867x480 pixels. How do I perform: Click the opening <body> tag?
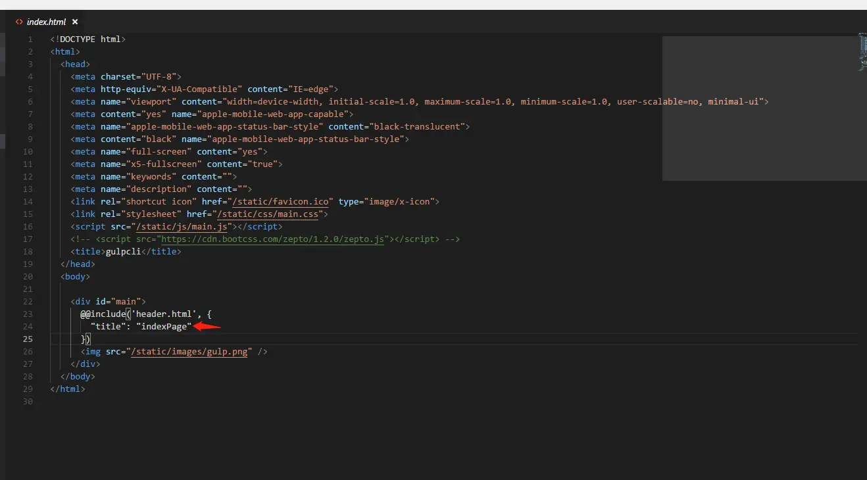(x=75, y=276)
